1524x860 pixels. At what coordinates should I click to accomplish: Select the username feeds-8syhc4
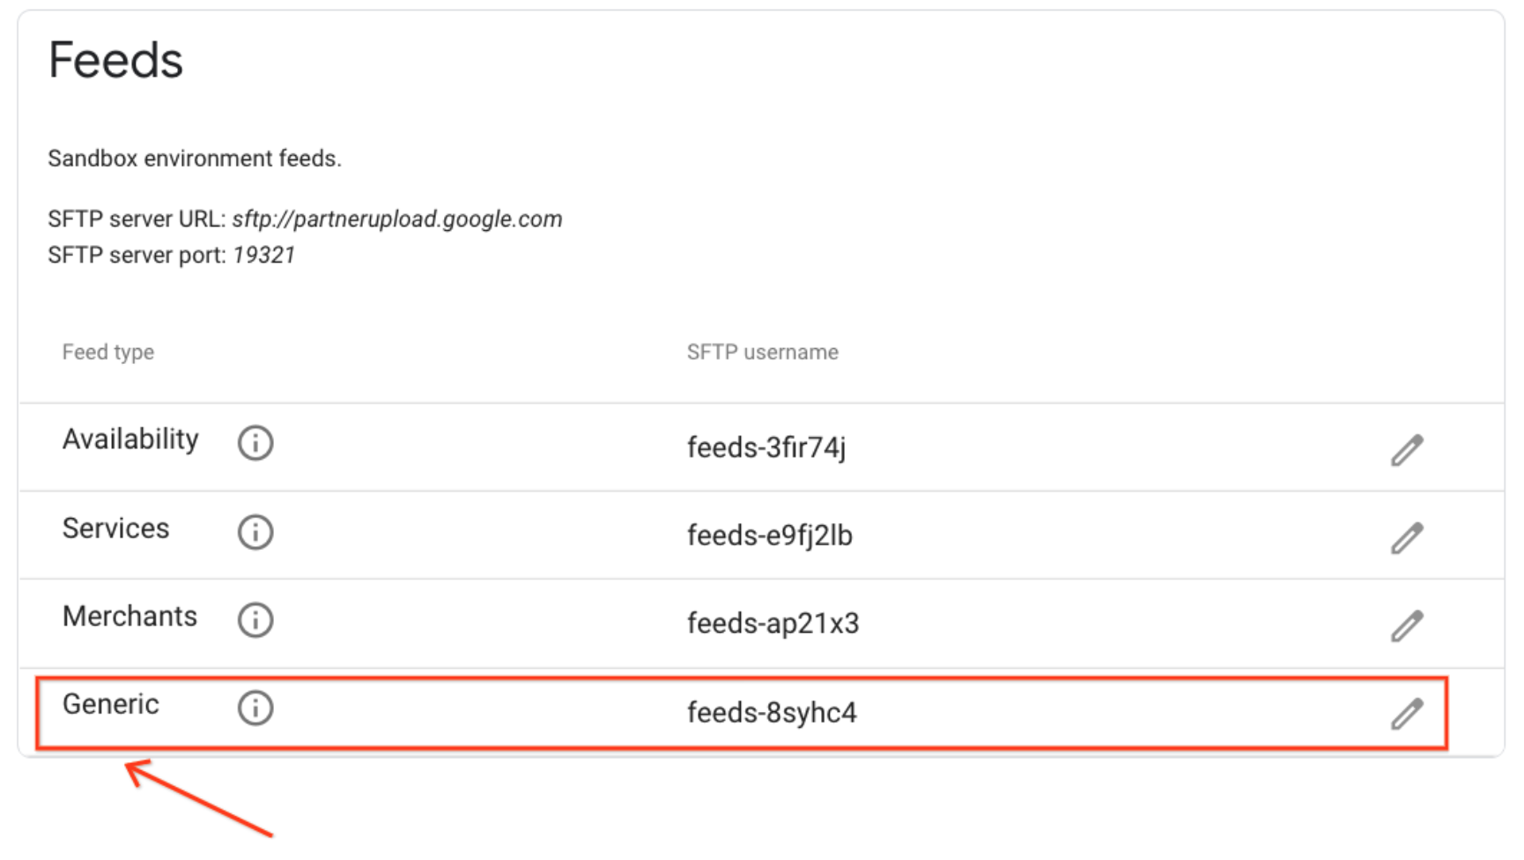pos(775,714)
